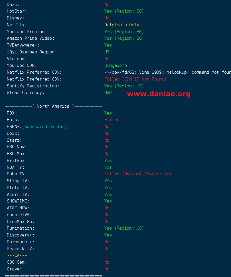Select the 'Originals Only' Netflix result
Screen dimensions: 231x277
pyautogui.click(x=121, y=25)
